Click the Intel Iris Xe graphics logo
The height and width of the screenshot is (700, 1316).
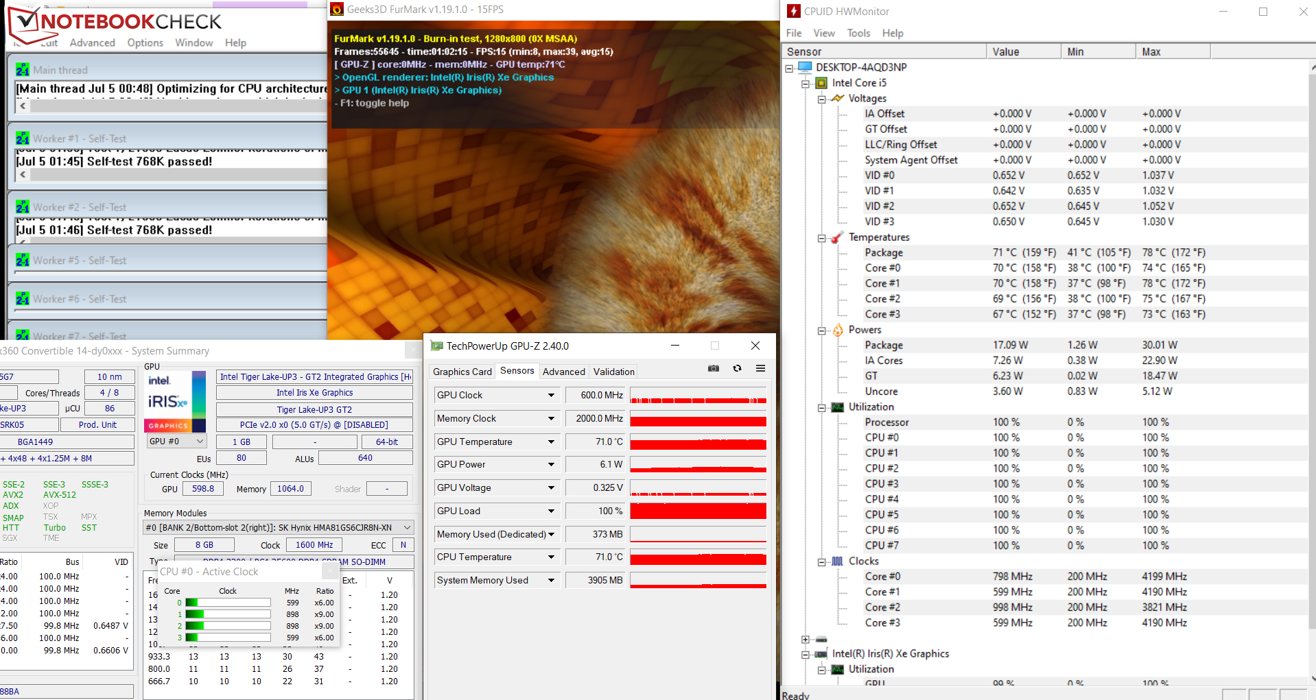pos(175,401)
